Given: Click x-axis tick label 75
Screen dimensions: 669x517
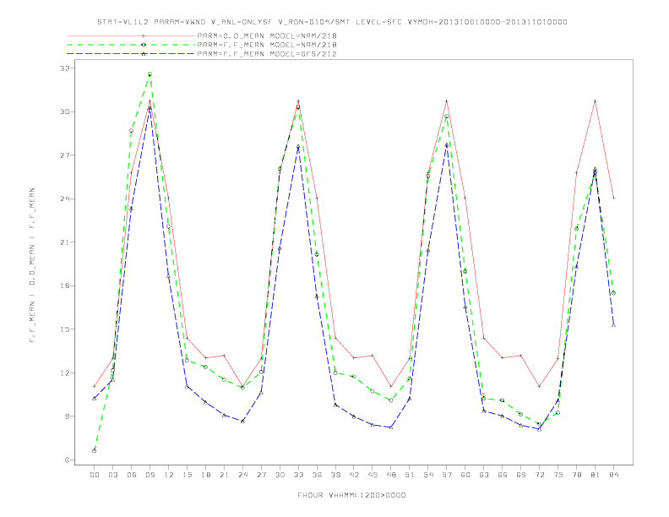Looking at the screenshot, I should click(x=558, y=475).
